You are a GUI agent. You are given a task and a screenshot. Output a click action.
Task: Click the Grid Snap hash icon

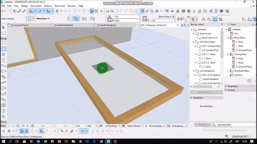[x=57, y=11]
